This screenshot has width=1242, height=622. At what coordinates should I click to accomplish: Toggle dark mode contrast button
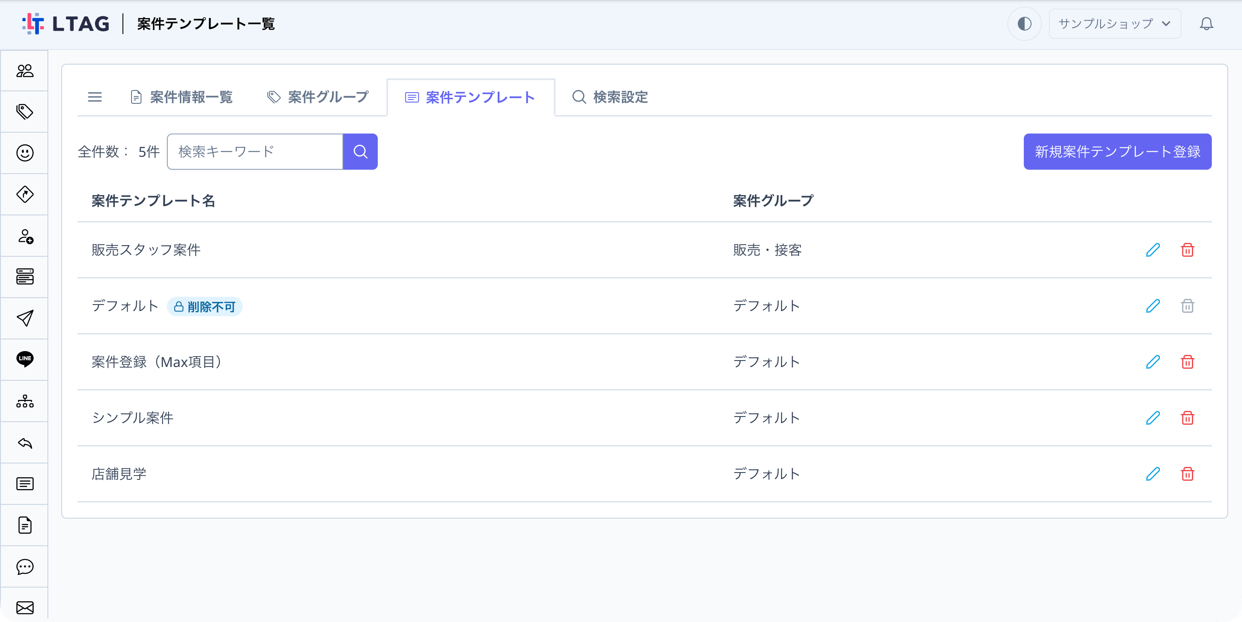point(1024,24)
